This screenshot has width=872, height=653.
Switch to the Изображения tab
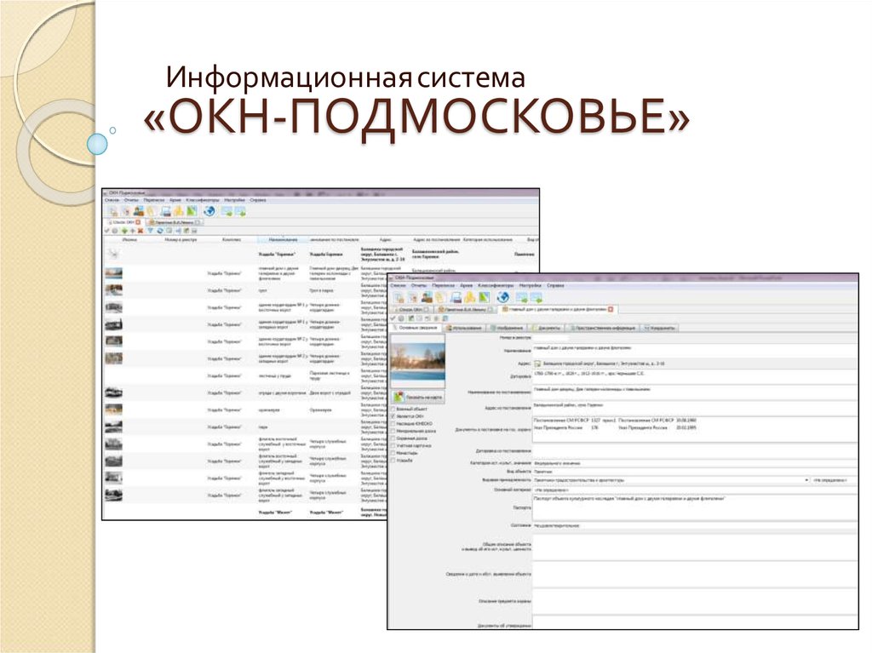[x=508, y=328]
